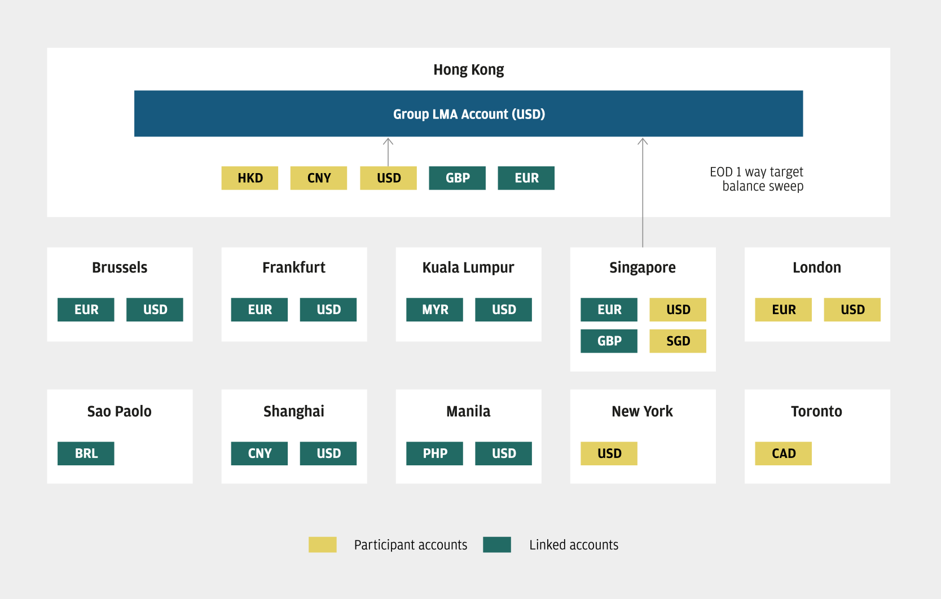Click the GBP account in Singapore
The height and width of the screenshot is (599, 941).
[x=609, y=341]
